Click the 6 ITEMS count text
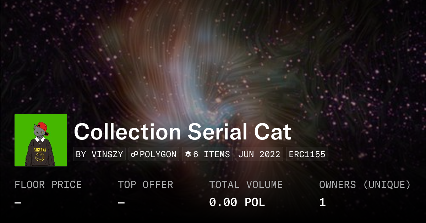The width and height of the screenshot is (426, 223). click(x=212, y=154)
